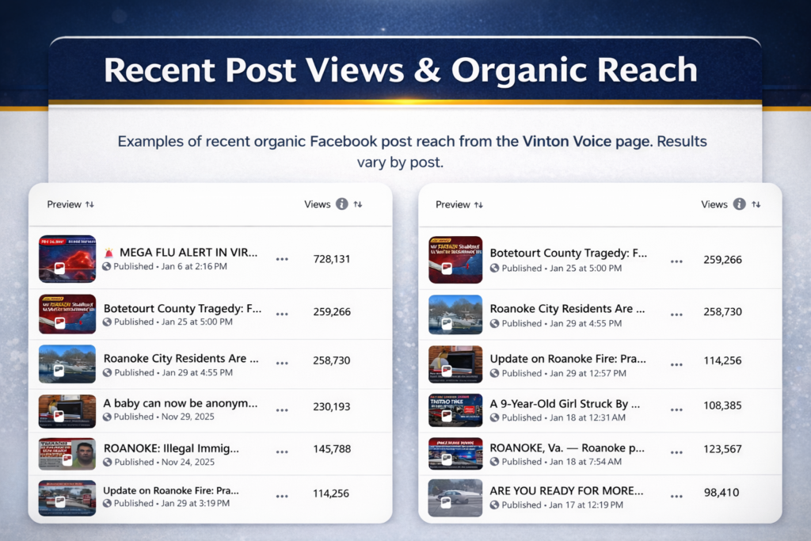
Task: Open 'ROANOKE: Illegal Immig...' post title
Action: (x=171, y=448)
